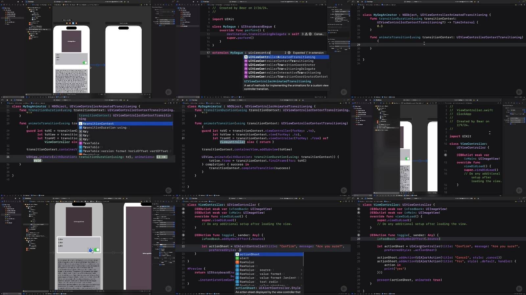
Task: Open the Background pop-up in the Attributes inspector
Action: point(167,244)
